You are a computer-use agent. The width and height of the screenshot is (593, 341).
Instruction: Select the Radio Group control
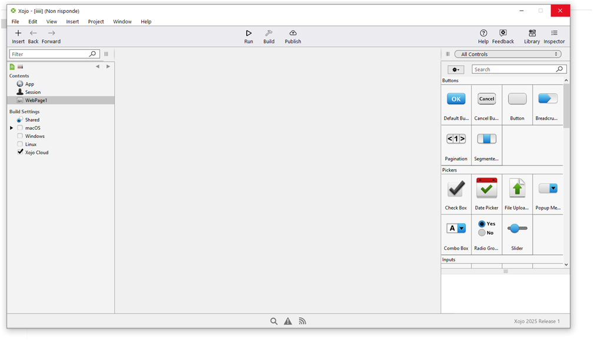tap(487, 235)
